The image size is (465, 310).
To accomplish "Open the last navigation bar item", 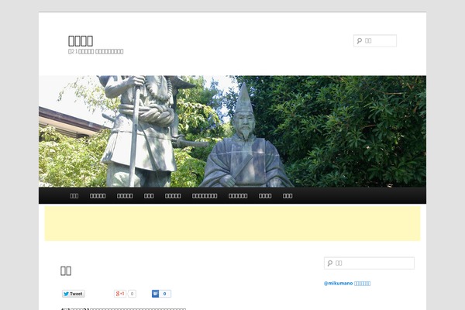I will coord(288,196).
